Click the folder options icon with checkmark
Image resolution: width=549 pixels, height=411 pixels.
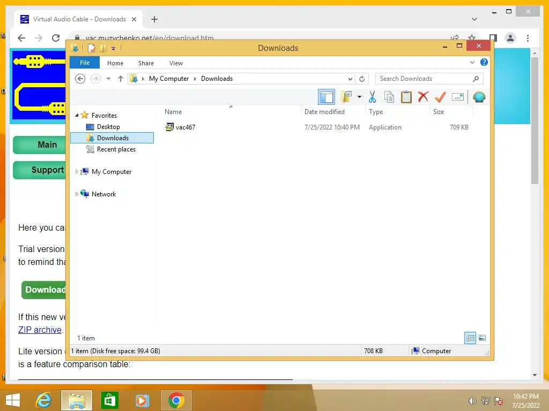(346, 97)
